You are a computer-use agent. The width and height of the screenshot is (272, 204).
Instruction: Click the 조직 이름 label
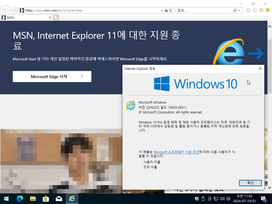click(x=150, y=167)
